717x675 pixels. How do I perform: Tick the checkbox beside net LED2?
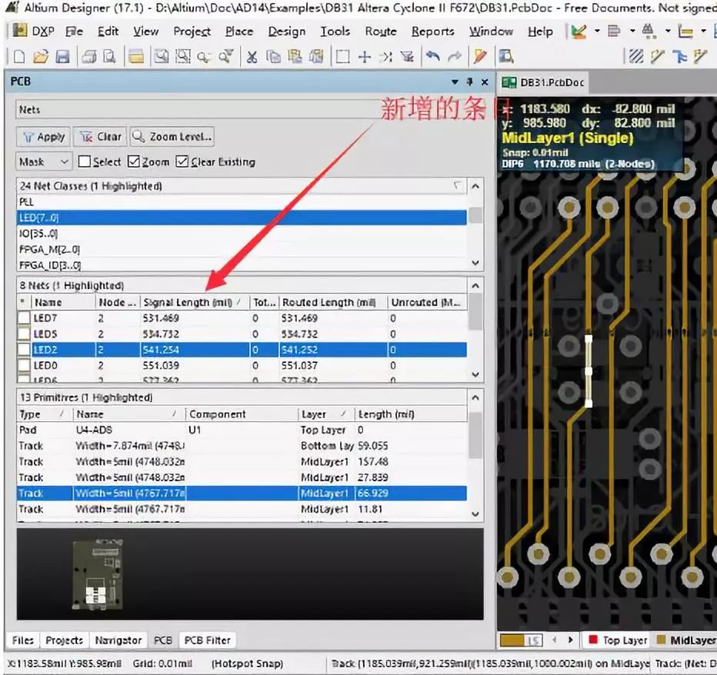coord(24,350)
